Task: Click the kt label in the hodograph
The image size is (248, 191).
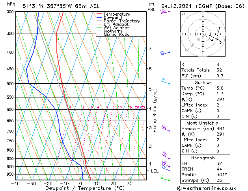Action: (x=183, y=14)
